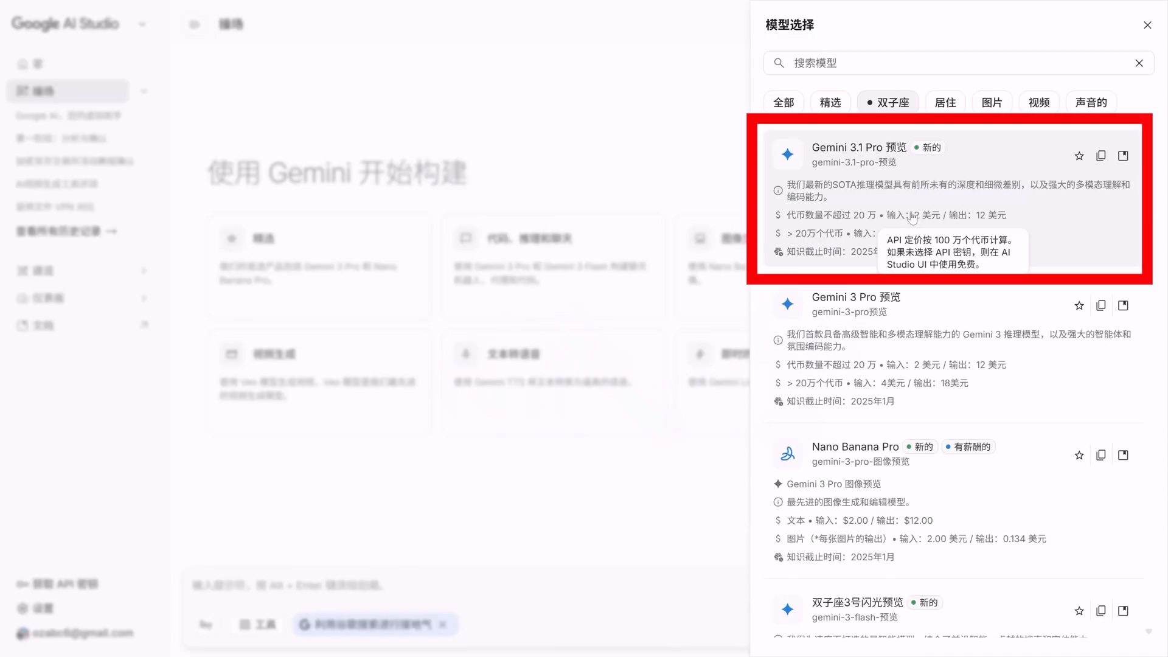Filter models by 视频

(x=1039, y=103)
